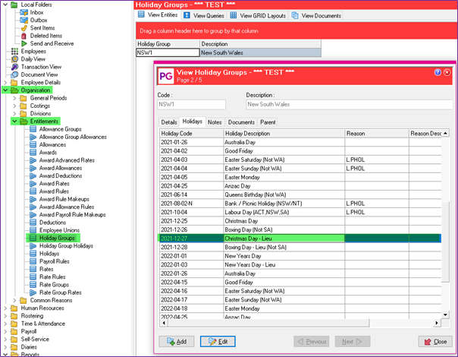Select the Deleted Items icon

tap(24, 36)
